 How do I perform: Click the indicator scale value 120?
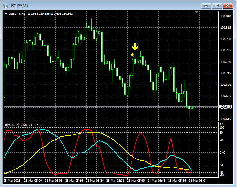(222, 124)
